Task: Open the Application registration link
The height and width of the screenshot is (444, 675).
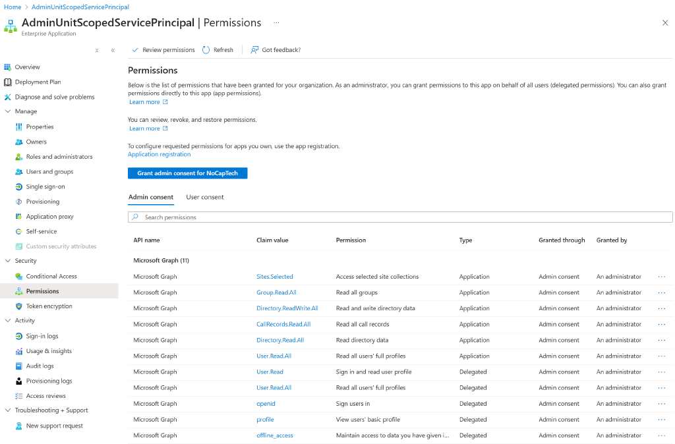Action: [159, 153]
